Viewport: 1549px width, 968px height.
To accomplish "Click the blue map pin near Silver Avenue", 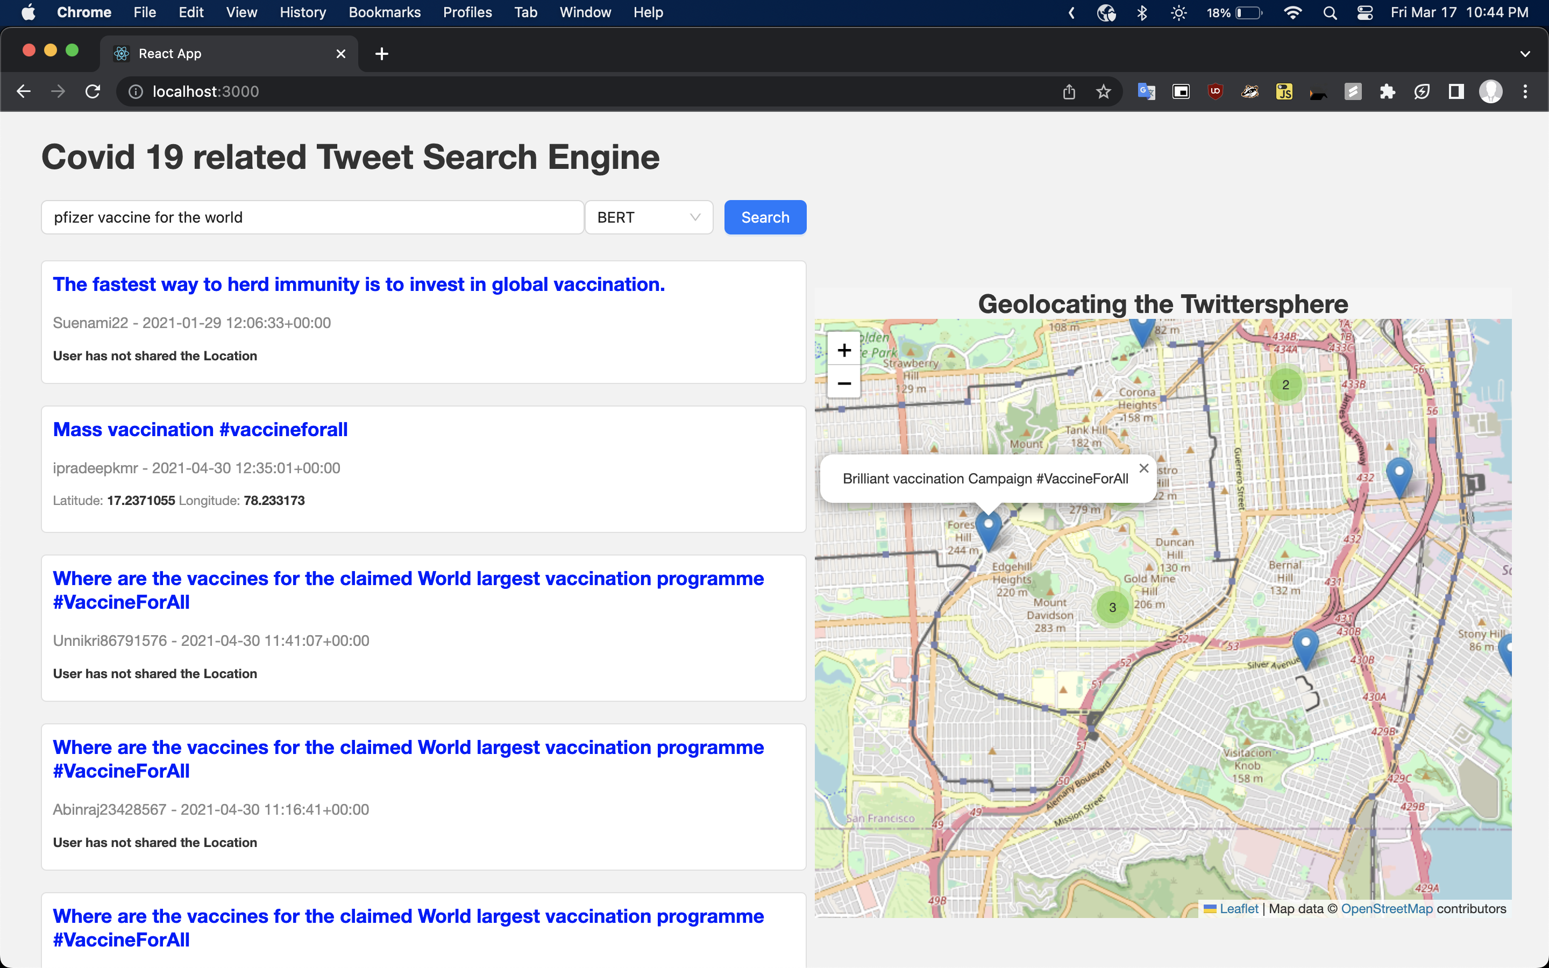I will (x=1305, y=645).
